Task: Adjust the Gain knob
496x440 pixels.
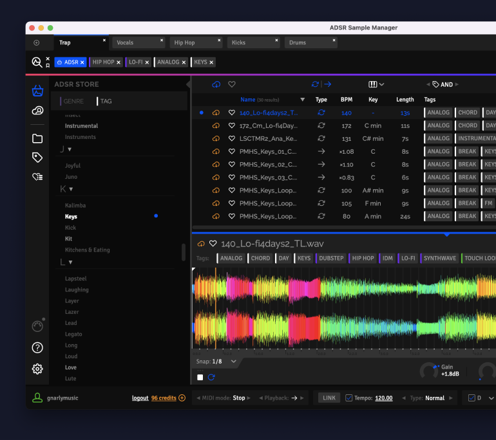Action: coord(428,371)
